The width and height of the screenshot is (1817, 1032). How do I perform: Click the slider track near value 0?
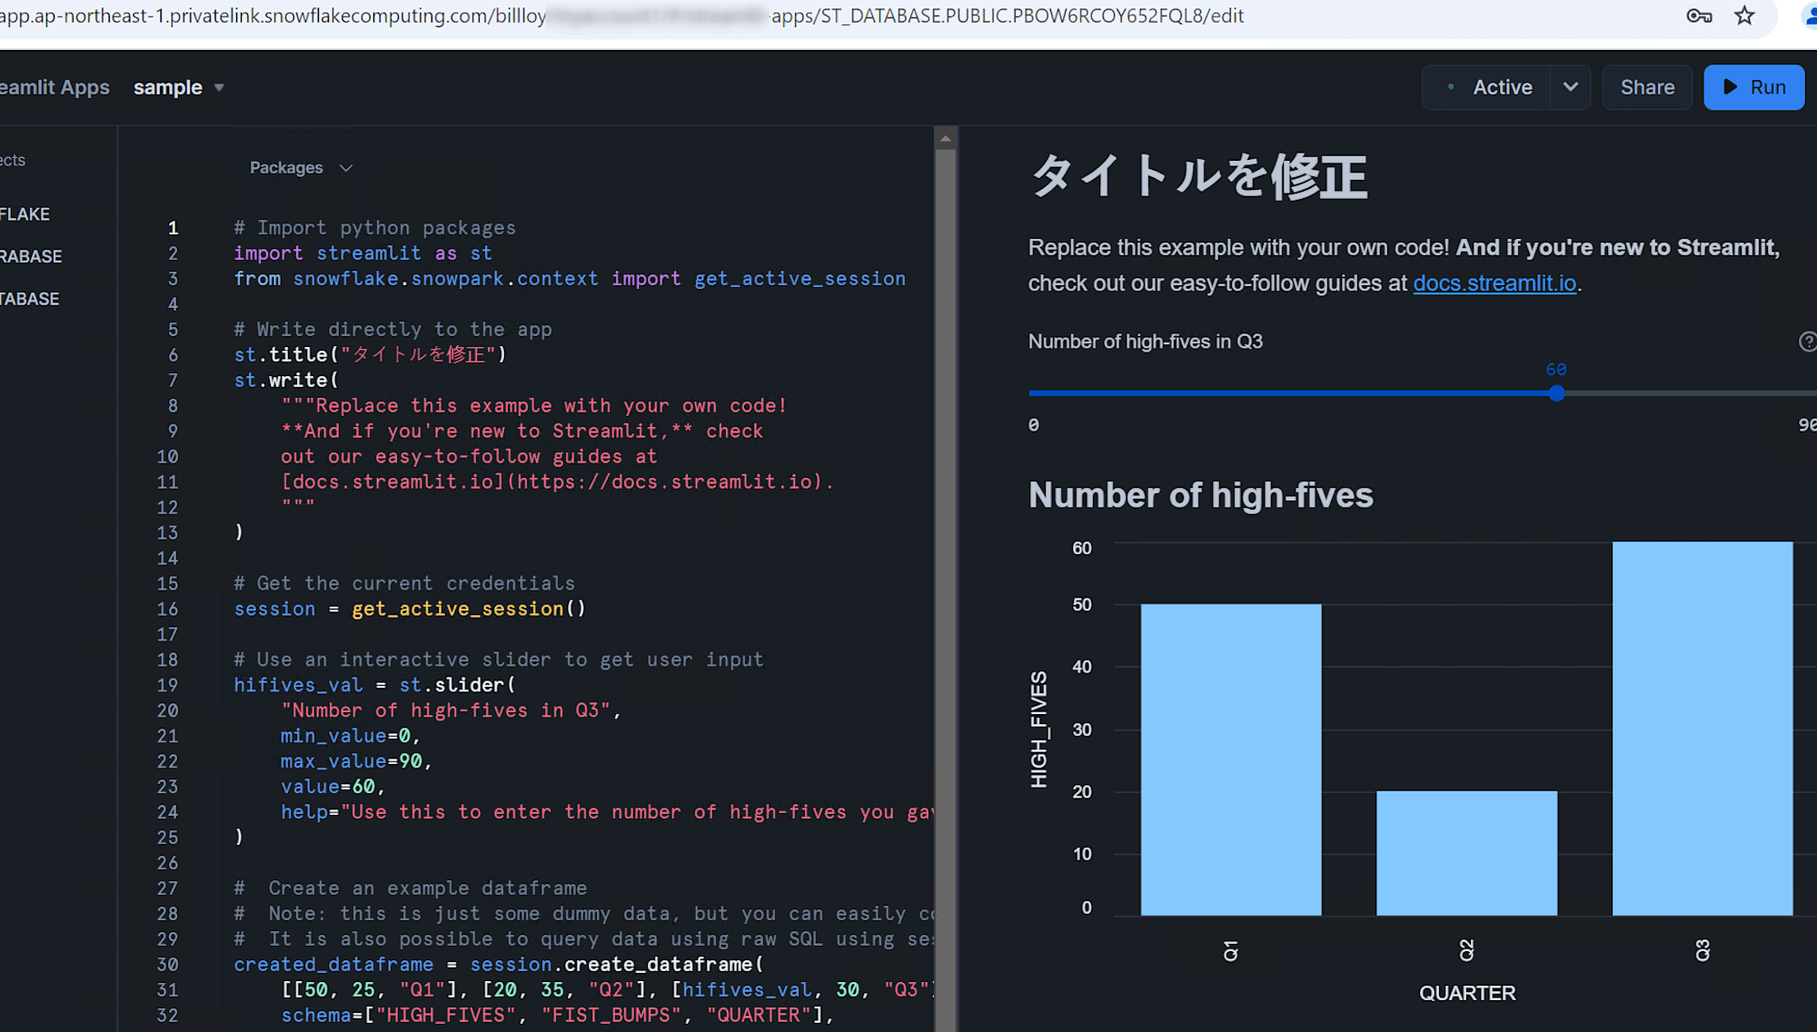click(x=1036, y=393)
